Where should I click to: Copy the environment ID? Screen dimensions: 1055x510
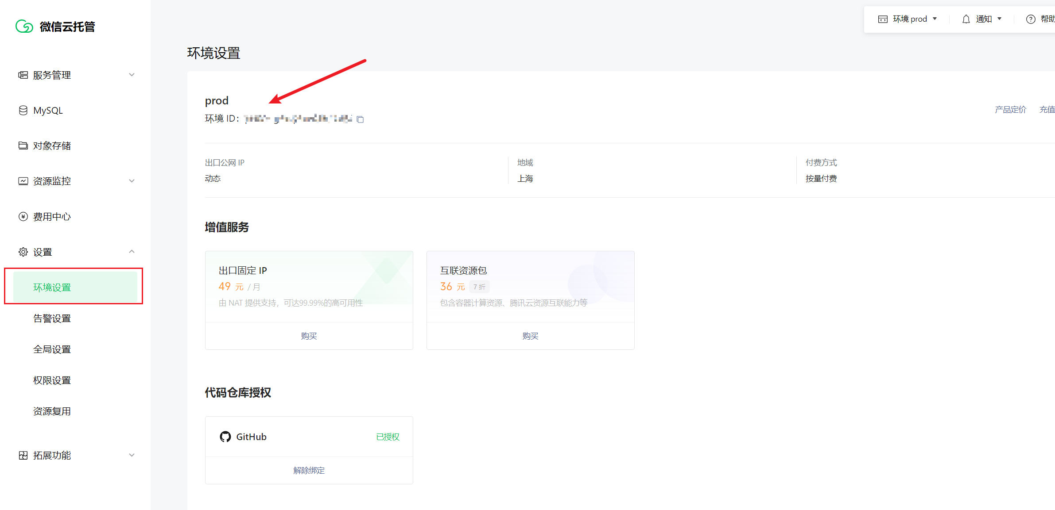360,119
